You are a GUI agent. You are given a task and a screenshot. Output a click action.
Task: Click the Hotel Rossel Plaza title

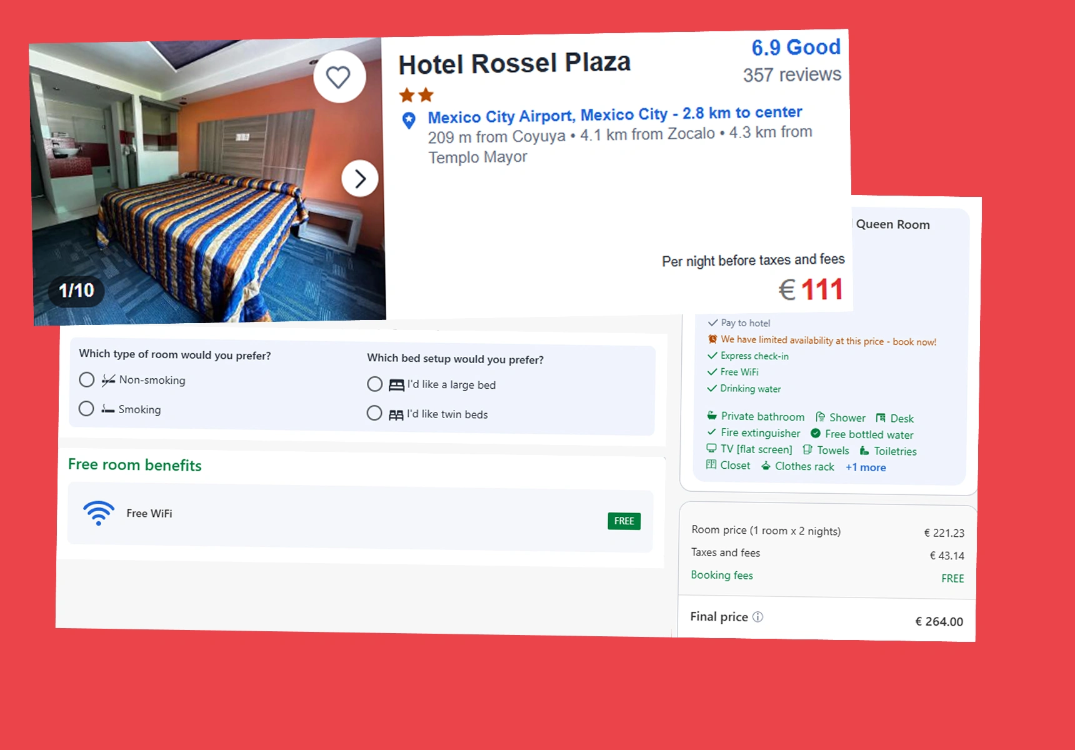(x=514, y=63)
